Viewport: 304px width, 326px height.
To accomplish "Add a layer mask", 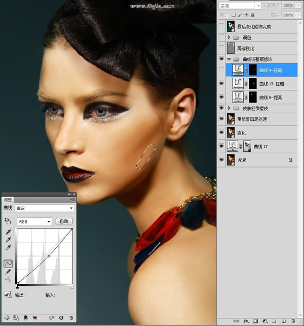I will (x=255, y=321).
